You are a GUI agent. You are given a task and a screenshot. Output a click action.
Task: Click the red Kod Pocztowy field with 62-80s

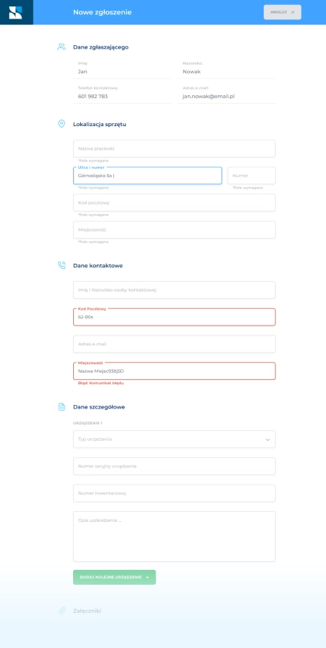(x=174, y=317)
